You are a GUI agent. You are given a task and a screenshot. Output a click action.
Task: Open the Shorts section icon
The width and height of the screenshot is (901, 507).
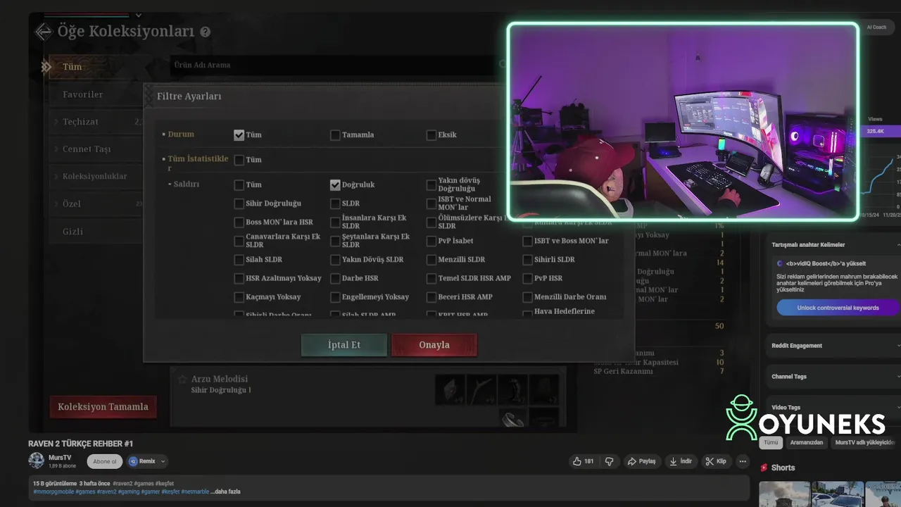click(764, 468)
